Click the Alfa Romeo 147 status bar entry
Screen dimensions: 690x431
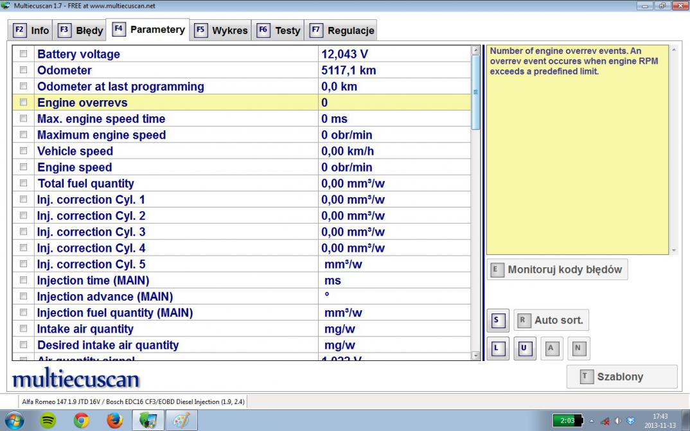coord(134,401)
